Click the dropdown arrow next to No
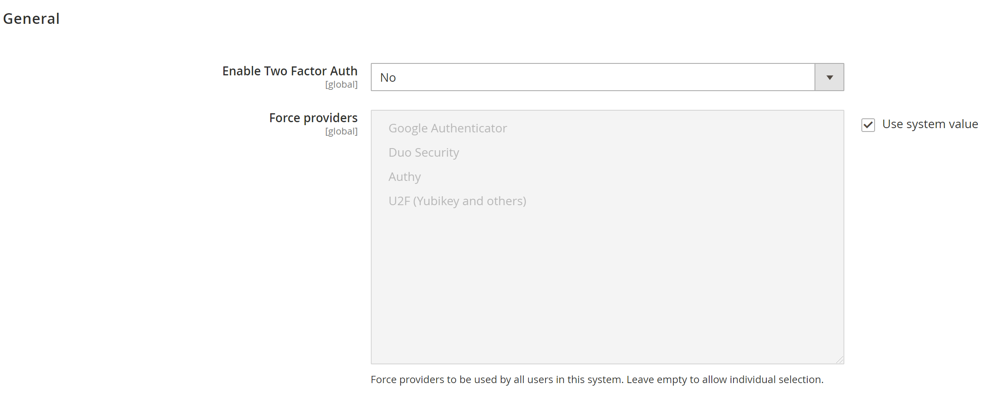The width and height of the screenshot is (982, 395). point(828,77)
